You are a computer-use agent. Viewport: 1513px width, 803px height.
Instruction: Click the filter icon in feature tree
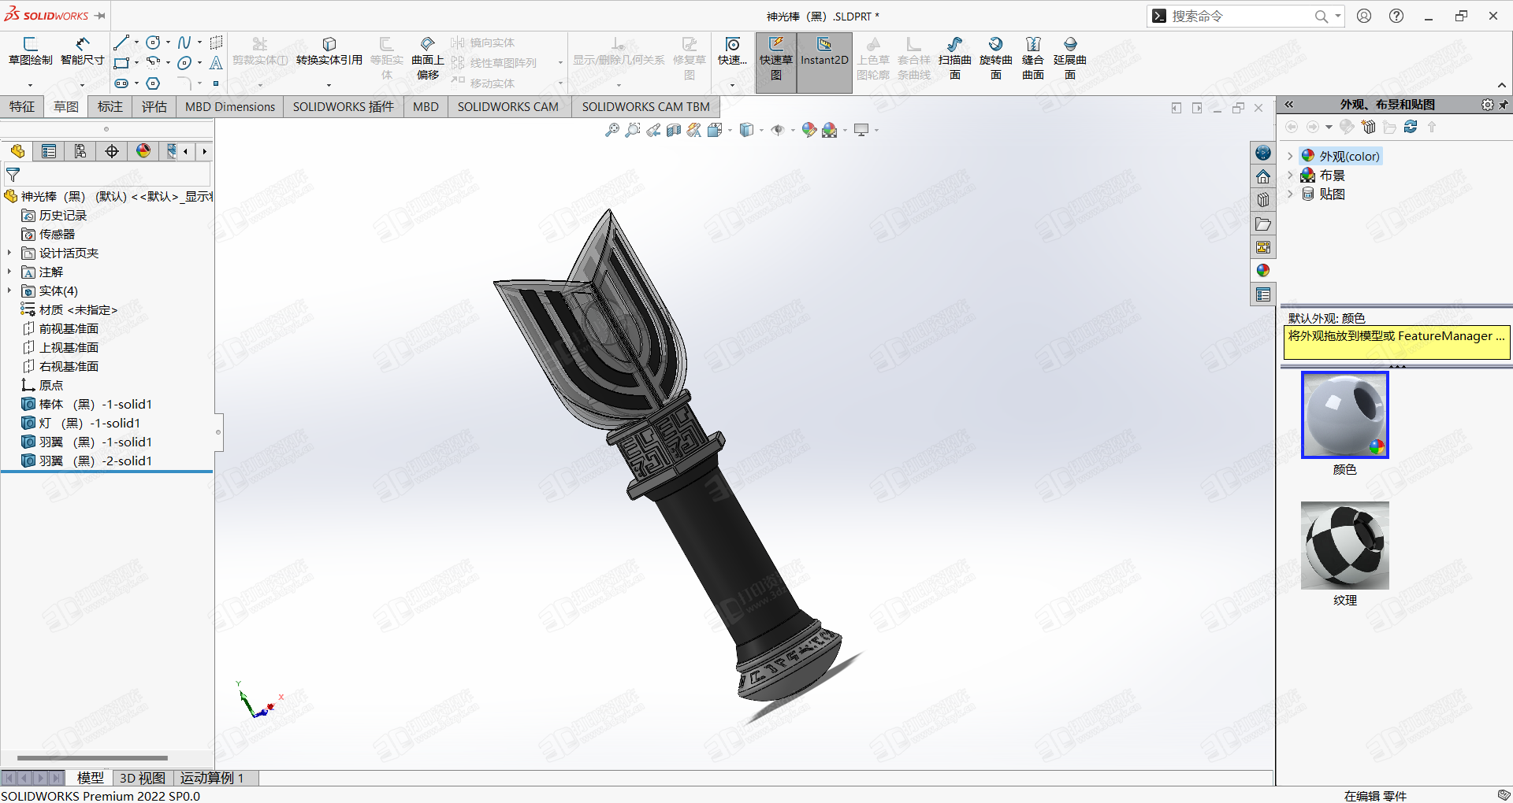(13, 175)
